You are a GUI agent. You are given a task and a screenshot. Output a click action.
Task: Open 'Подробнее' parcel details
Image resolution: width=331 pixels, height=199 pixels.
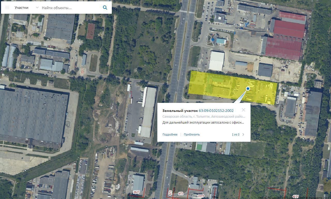click(x=170, y=134)
